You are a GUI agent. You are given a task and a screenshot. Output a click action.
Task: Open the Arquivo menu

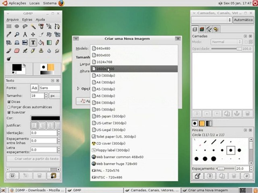pos(13,20)
